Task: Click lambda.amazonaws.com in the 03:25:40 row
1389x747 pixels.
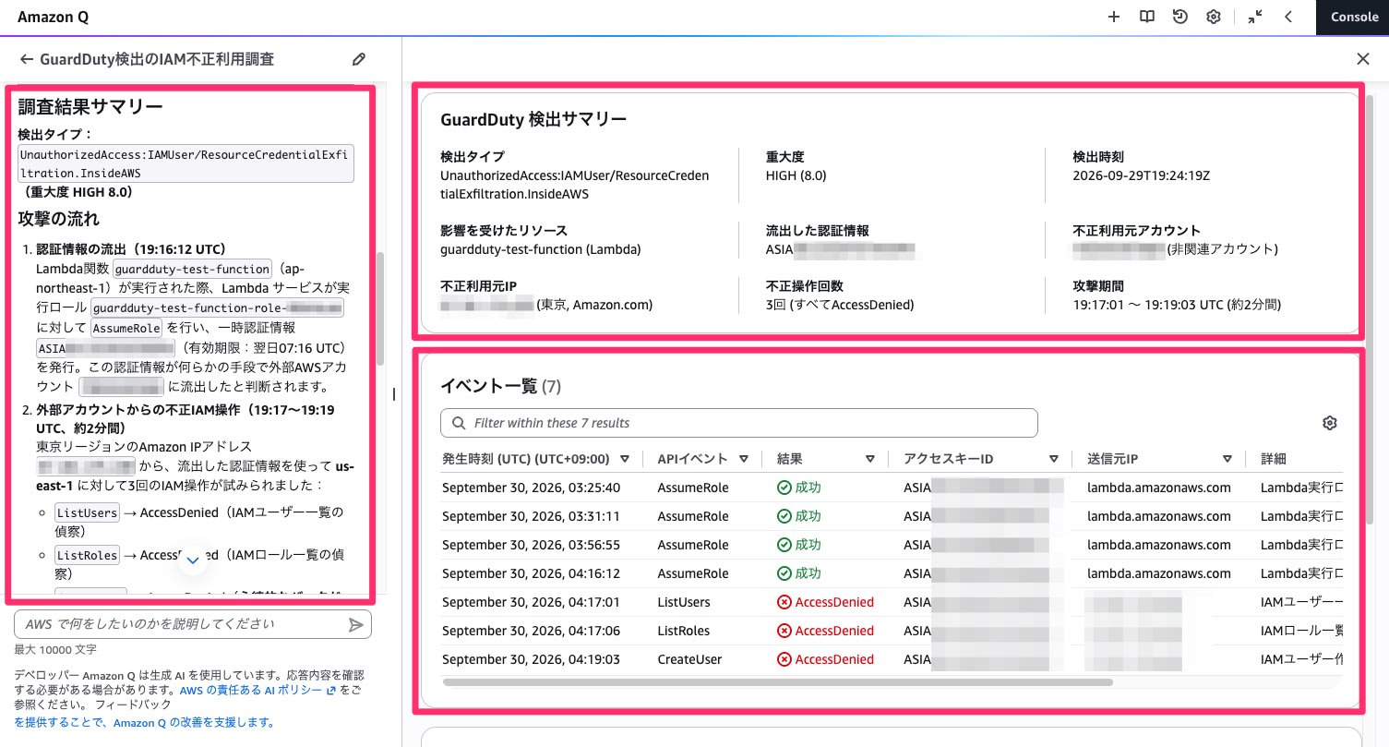Action: [1159, 488]
